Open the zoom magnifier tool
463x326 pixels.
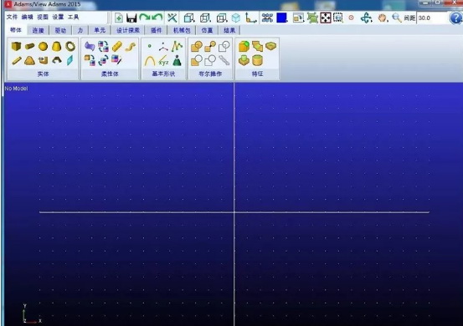396,18
